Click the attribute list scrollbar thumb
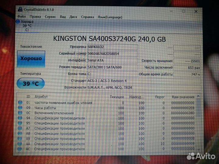The height and width of the screenshot is (164, 219). [x=198, y=108]
